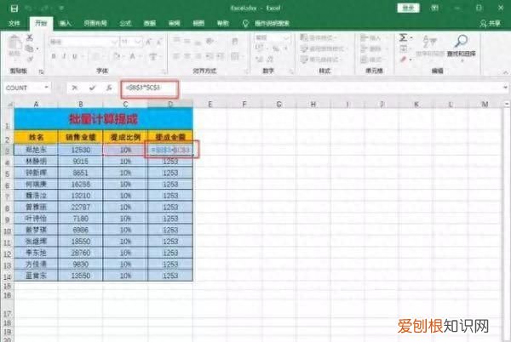Open the font group dialog launcher

click(164, 71)
